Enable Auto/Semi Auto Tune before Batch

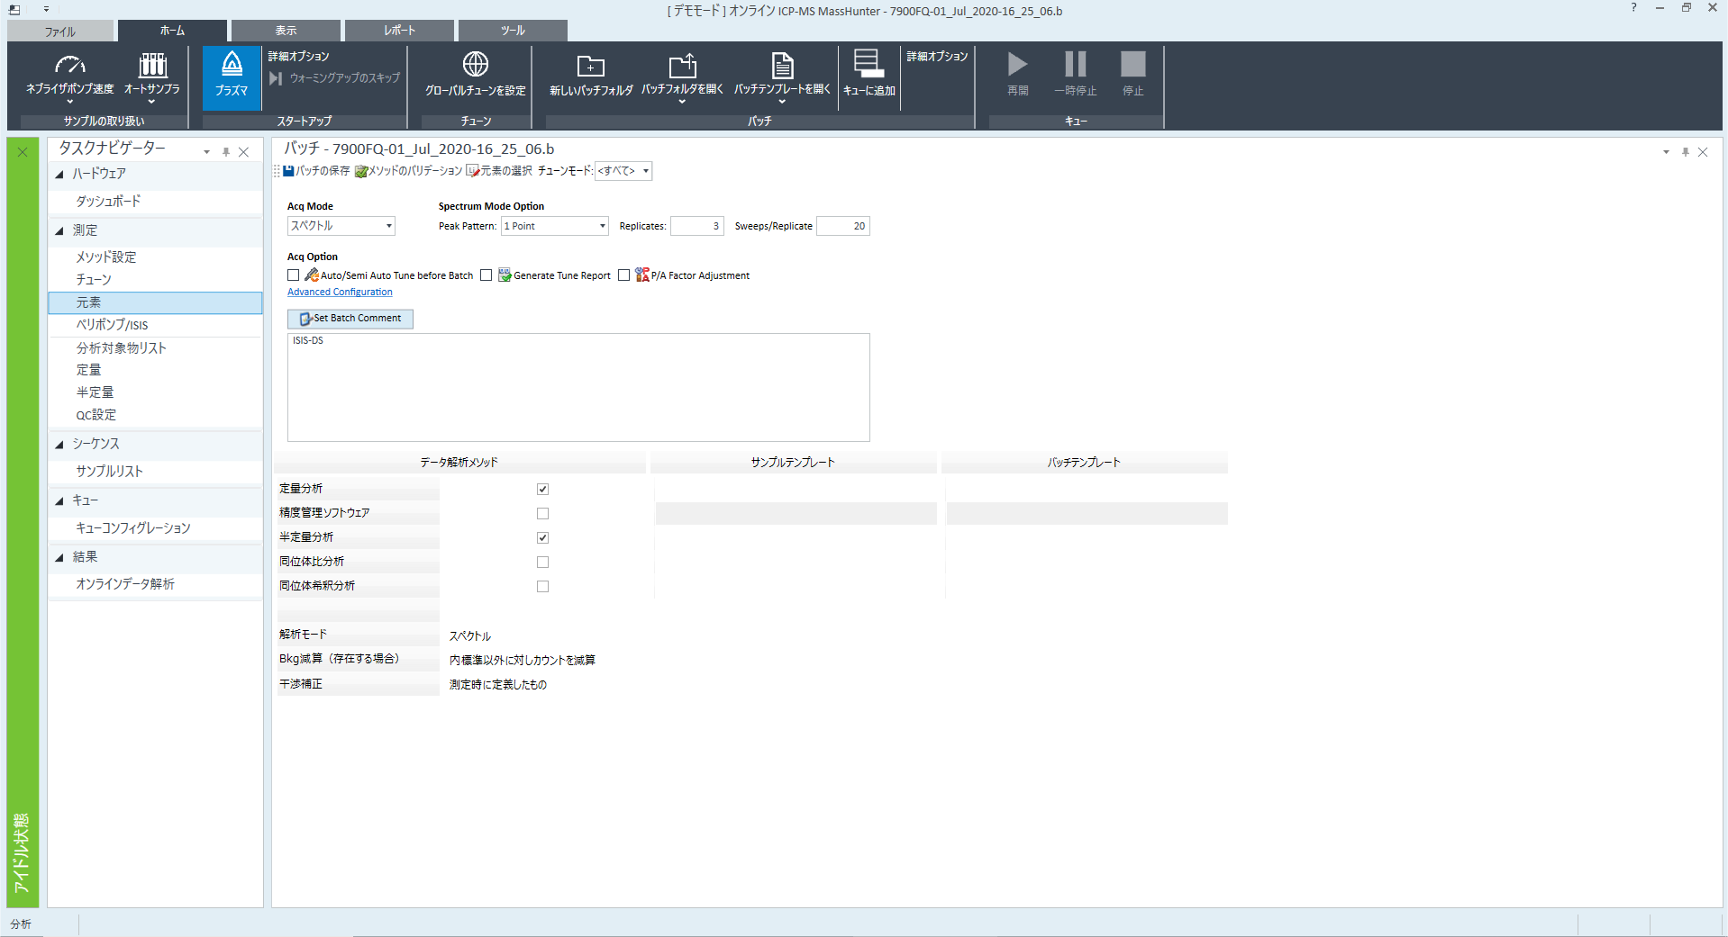pos(293,275)
